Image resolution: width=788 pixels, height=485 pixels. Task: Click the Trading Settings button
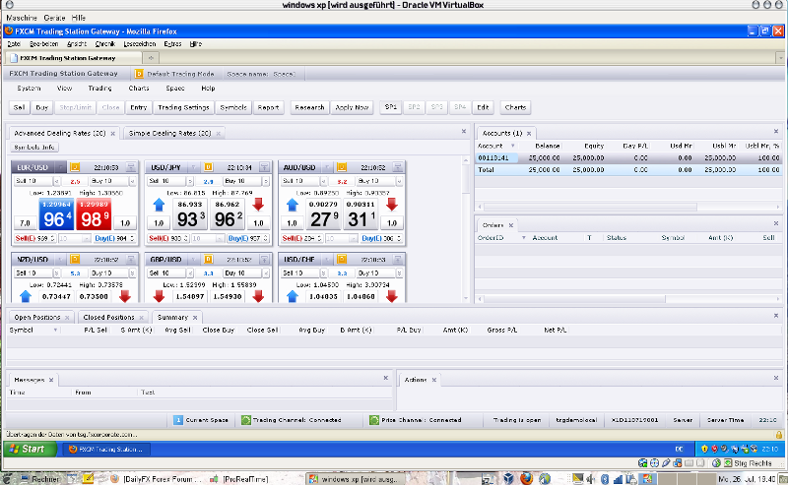[x=183, y=107]
